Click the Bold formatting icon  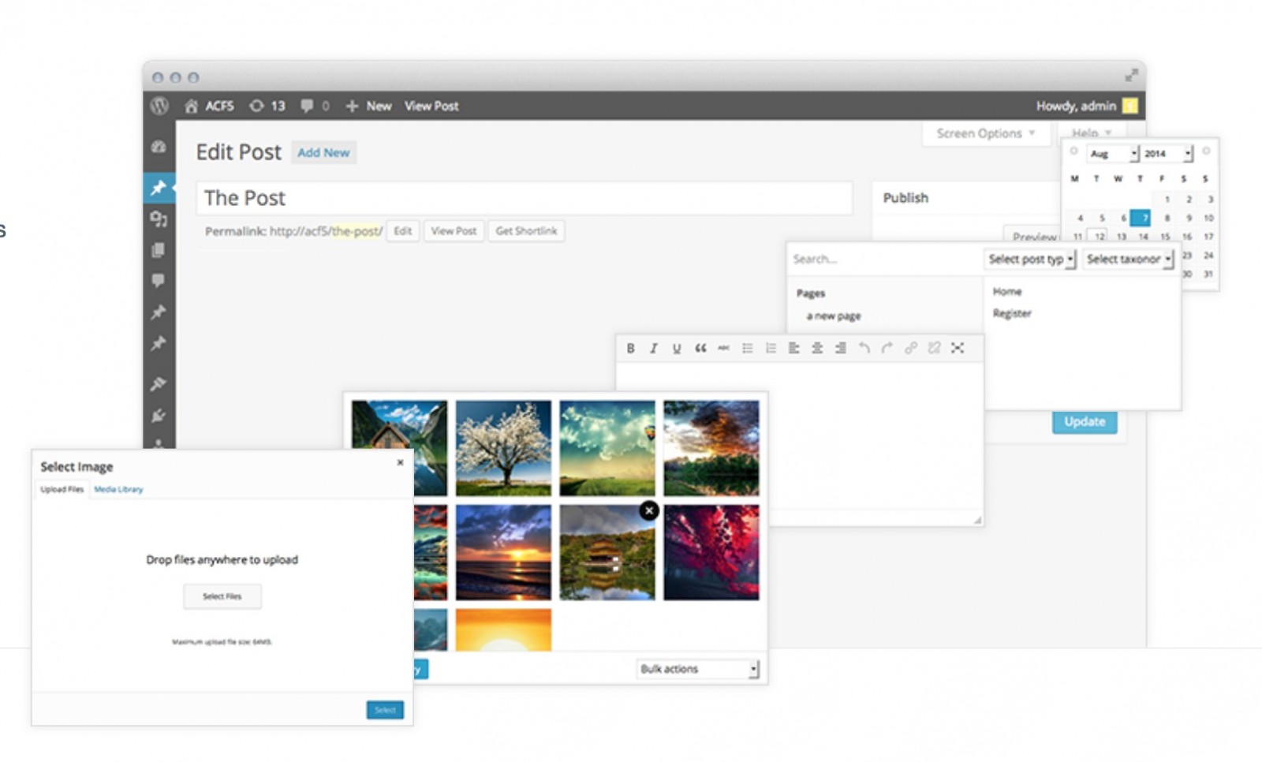630,348
